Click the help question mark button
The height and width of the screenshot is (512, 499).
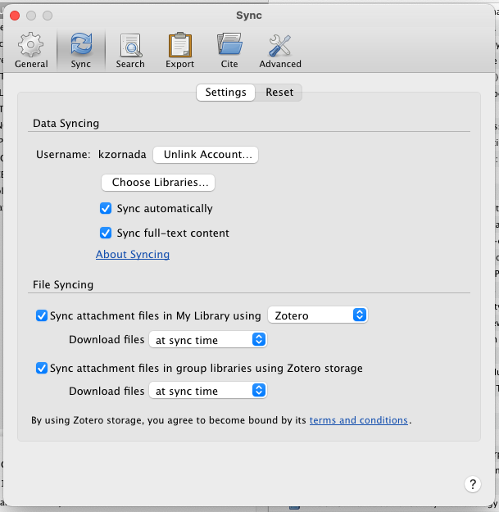tap(473, 484)
